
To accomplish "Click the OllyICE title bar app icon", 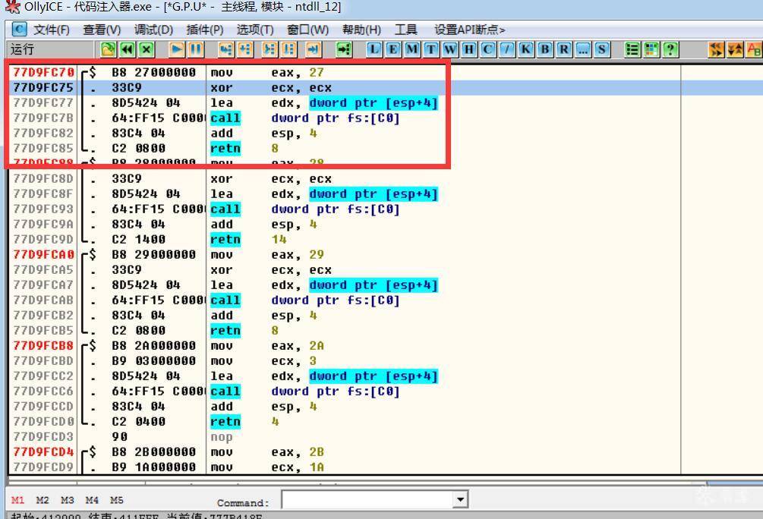I will pos(12,7).
